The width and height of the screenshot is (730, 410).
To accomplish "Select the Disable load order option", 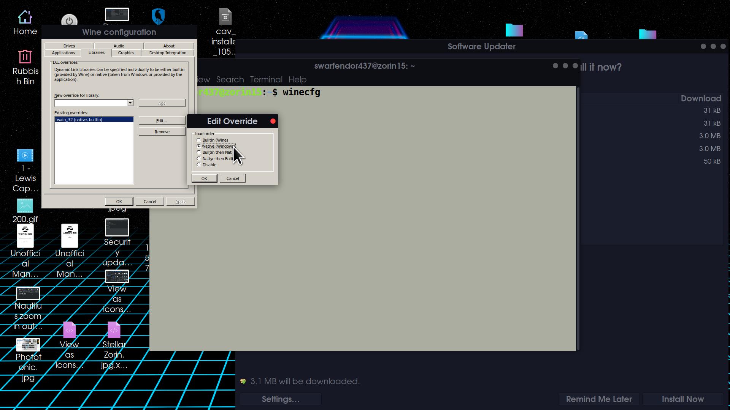I will click(199, 165).
